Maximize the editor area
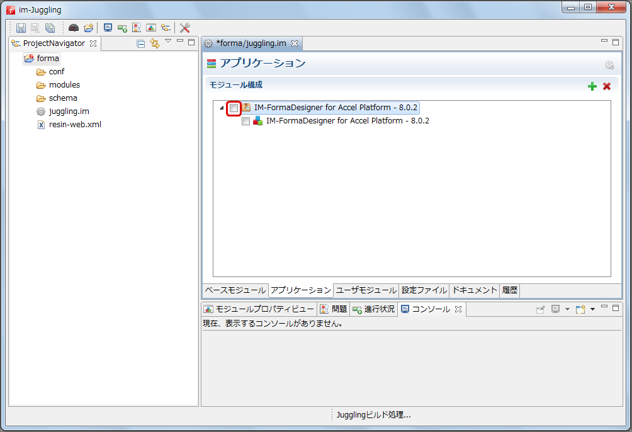 pyautogui.click(x=616, y=42)
